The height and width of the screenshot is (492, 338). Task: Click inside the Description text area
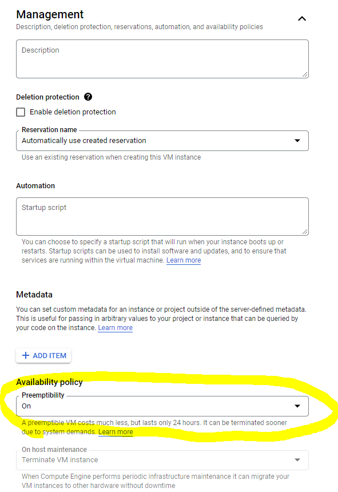pos(162,59)
